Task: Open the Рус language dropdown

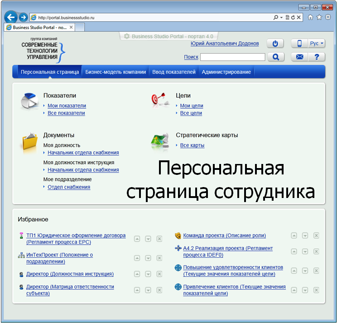Action: (317, 43)
